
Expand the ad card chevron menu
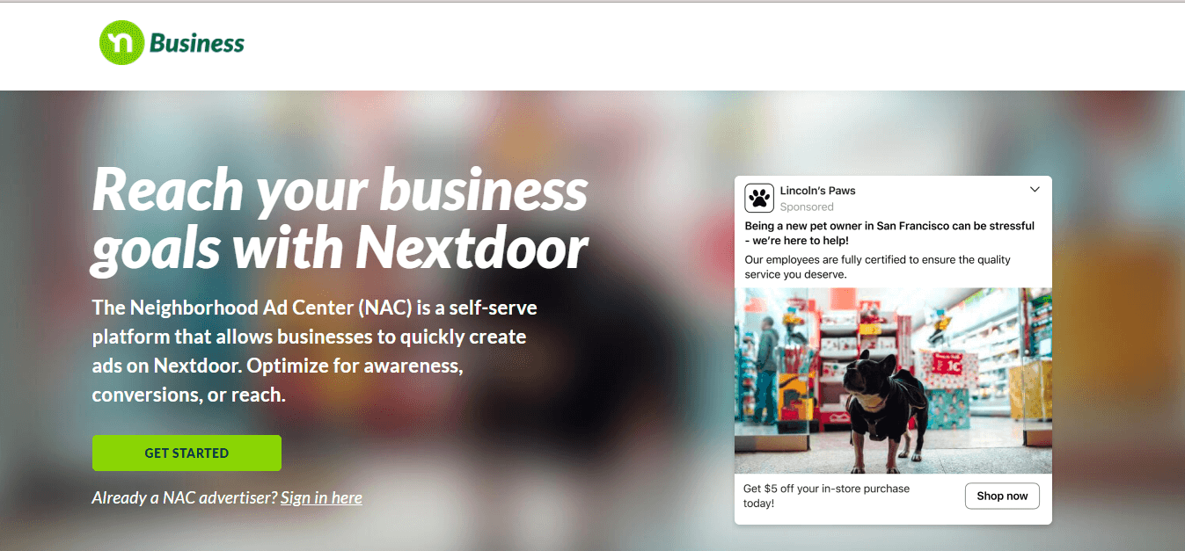1035,190
